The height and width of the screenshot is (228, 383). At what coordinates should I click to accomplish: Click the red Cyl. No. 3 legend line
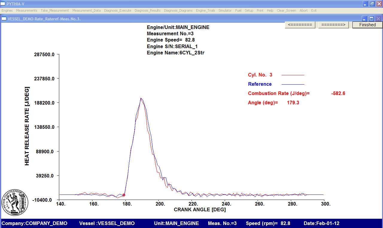point(293,75)
